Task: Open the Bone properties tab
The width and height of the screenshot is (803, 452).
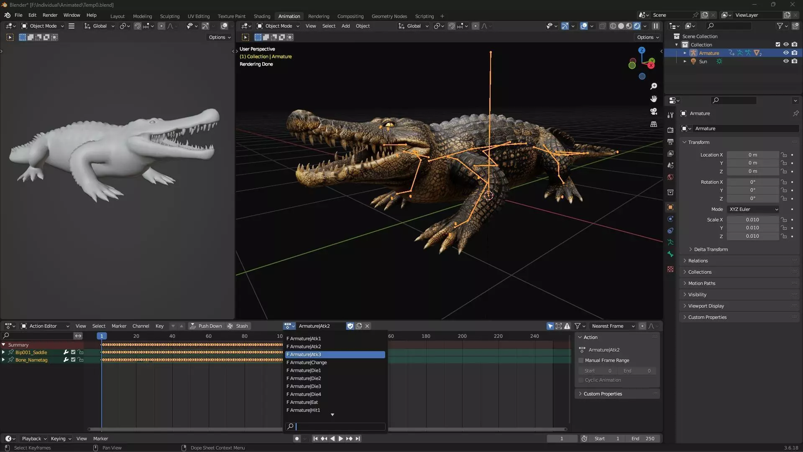Action: click(x=670, y=254)
